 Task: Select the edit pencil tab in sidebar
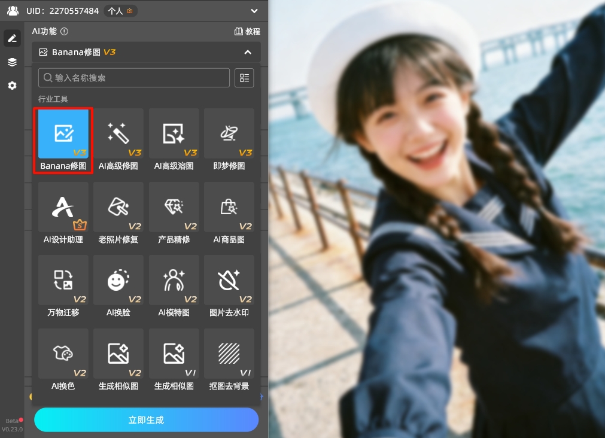(12, 38)
